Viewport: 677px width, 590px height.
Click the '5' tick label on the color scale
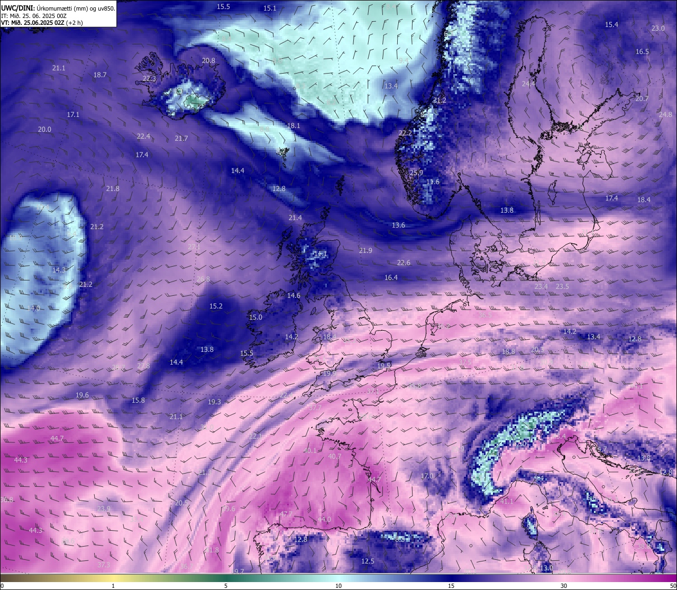coord(226,586)
